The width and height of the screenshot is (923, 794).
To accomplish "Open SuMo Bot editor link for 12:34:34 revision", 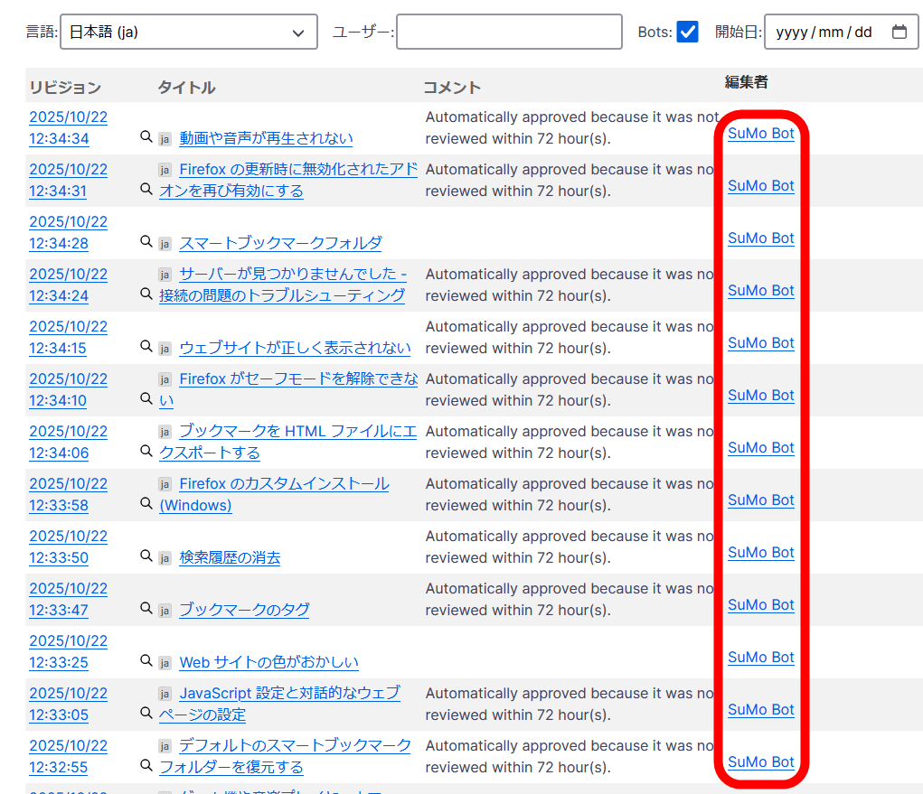I will click(760, 134).
